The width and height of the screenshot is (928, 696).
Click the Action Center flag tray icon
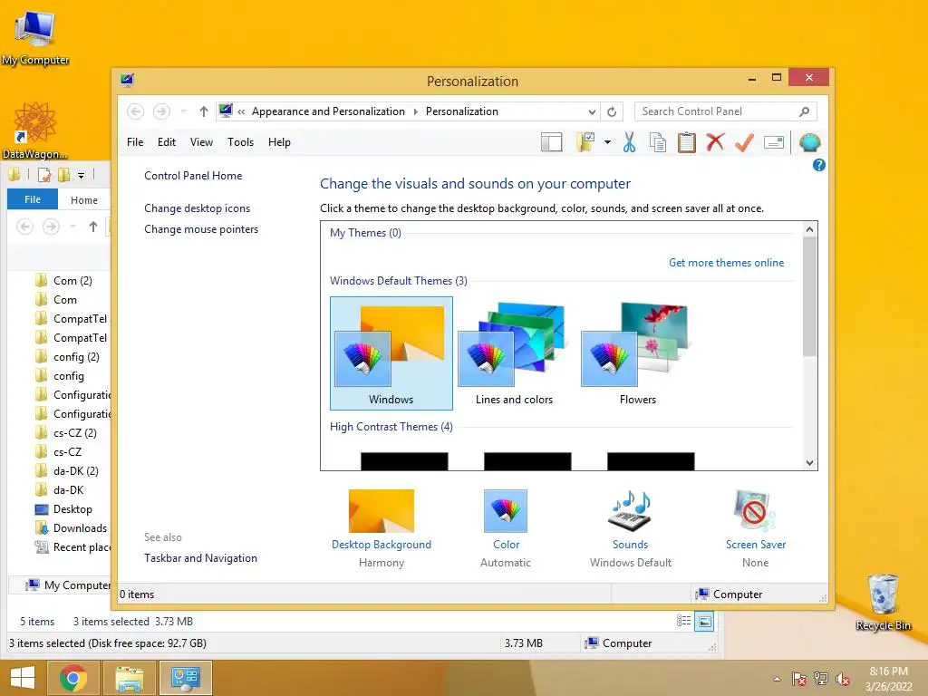798,679
